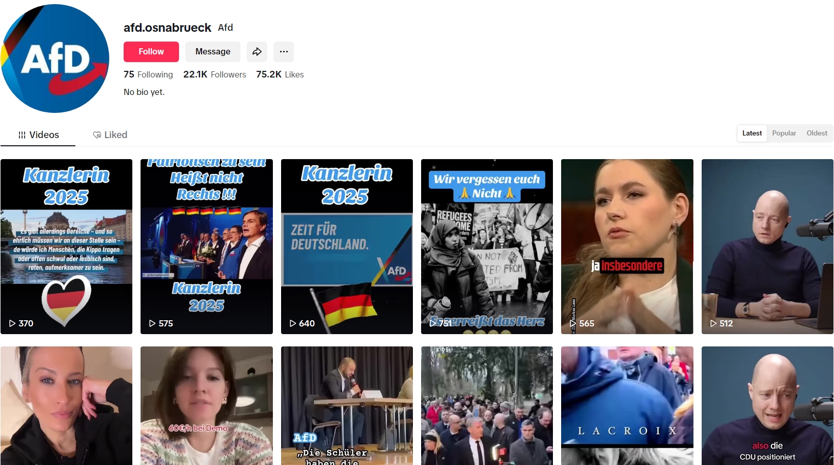
Task: Open the 512-views bald man podcast video
Action: [767, 246]
